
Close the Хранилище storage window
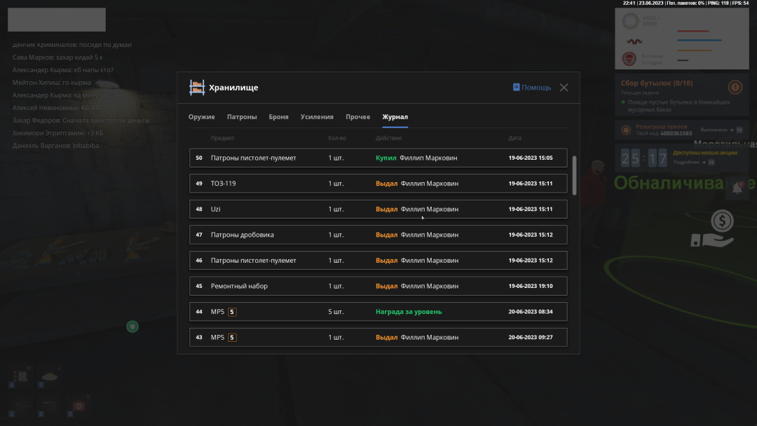(x=564, y=88)
